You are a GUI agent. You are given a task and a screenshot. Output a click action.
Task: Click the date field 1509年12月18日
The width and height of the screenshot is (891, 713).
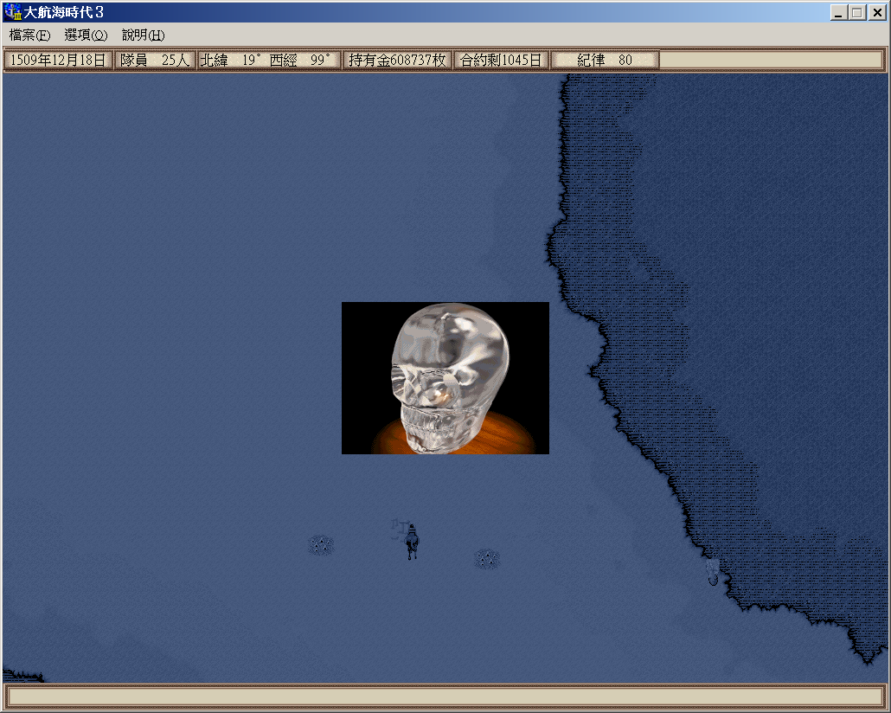tap(58, 61)
